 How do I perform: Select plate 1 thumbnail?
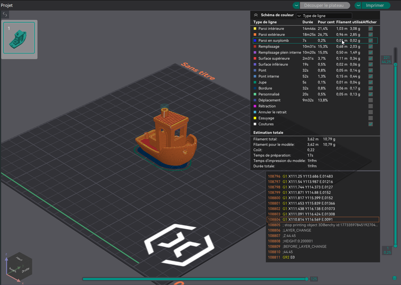(x=19, y=38)
